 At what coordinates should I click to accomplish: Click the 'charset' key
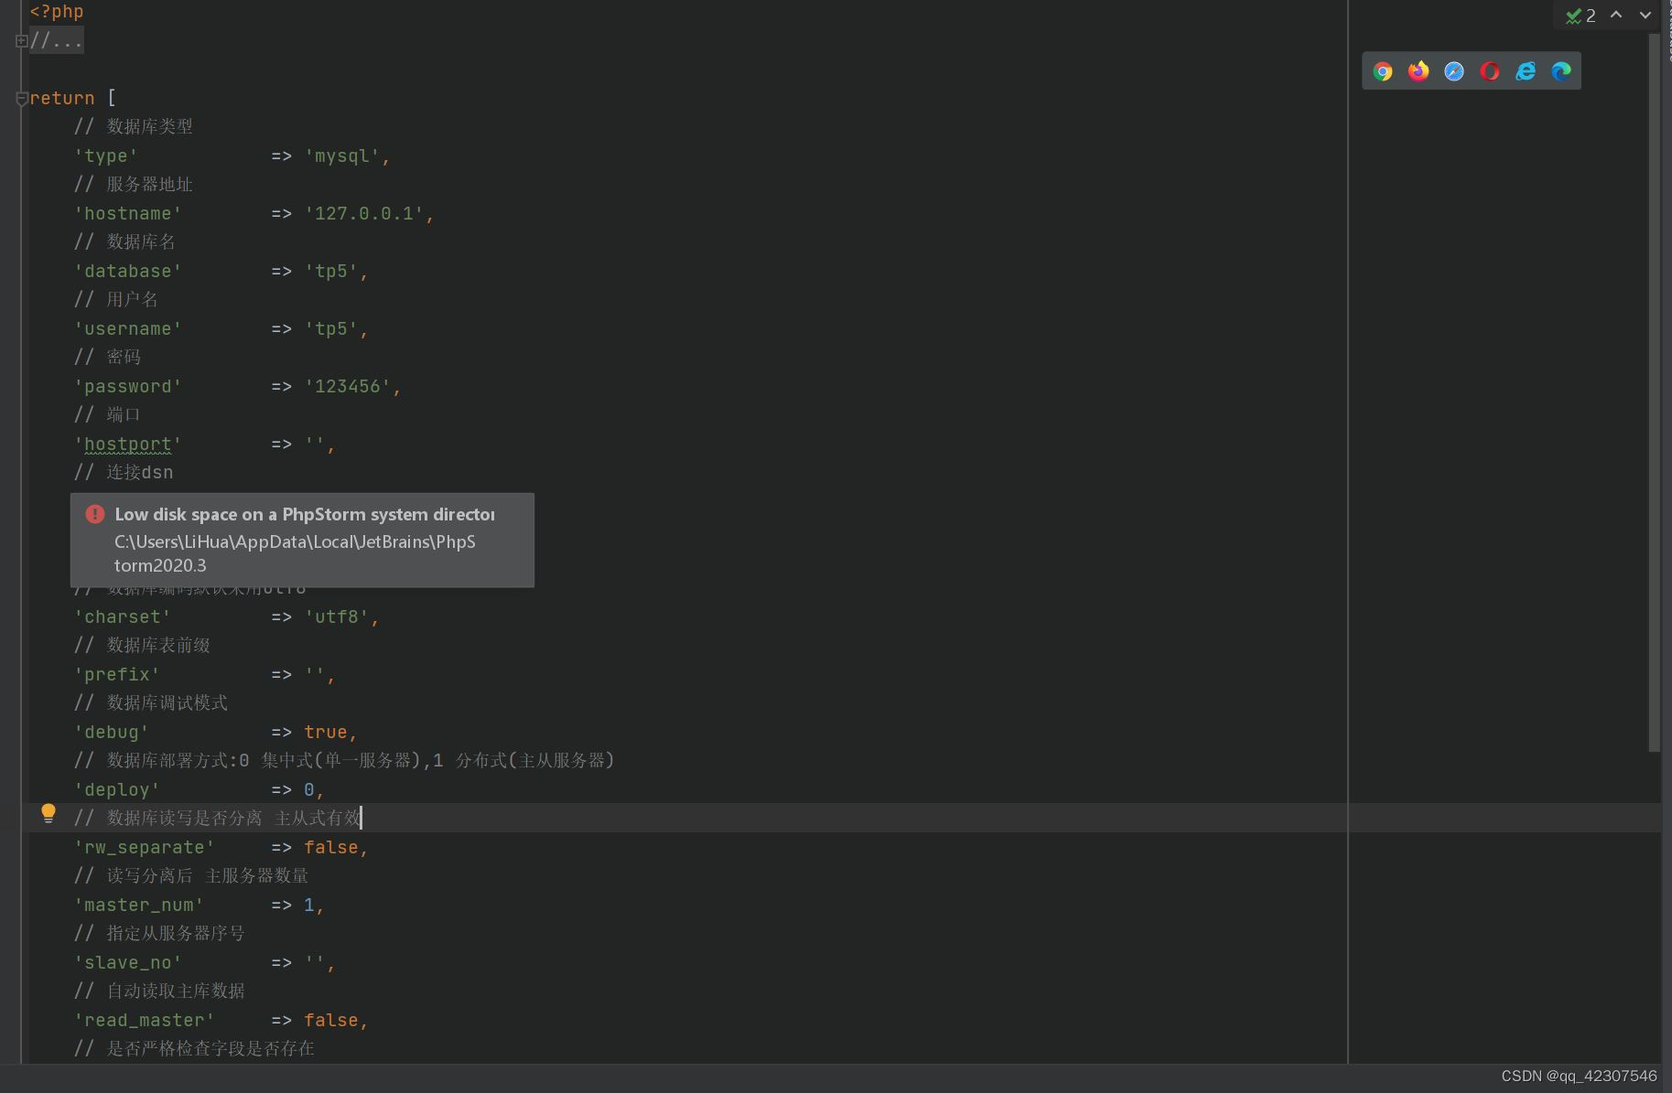(x=122, y=617)
